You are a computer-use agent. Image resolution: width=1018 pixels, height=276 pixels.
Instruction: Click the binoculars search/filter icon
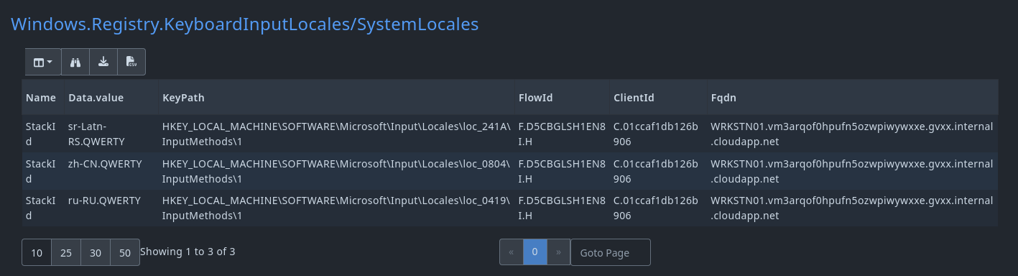coord(75,62)
